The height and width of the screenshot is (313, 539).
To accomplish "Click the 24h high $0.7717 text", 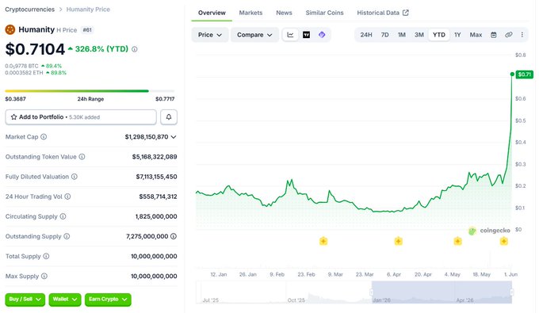I will 165,99.
